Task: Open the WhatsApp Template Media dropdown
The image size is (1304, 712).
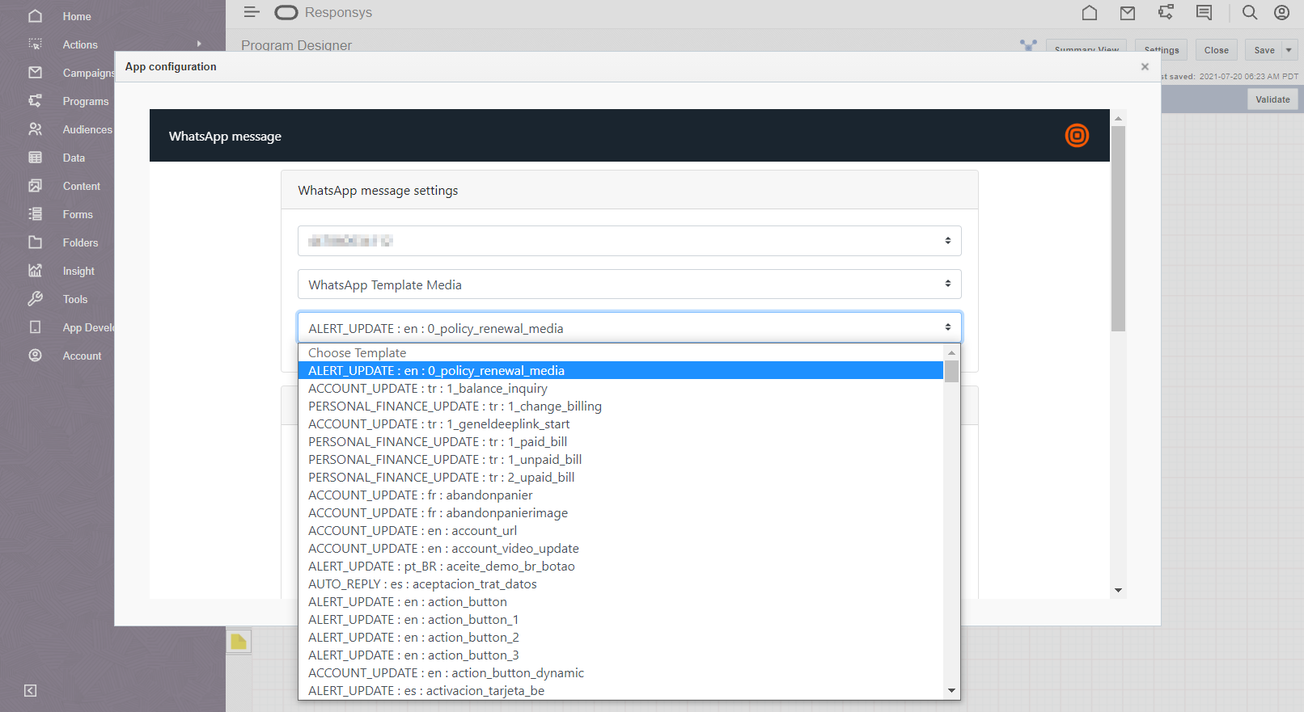Action: [629, 284]
